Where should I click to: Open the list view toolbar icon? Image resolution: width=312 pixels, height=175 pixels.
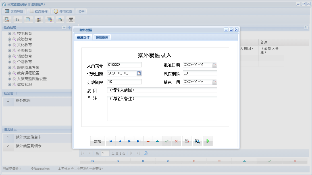click(x=17, y=19)
